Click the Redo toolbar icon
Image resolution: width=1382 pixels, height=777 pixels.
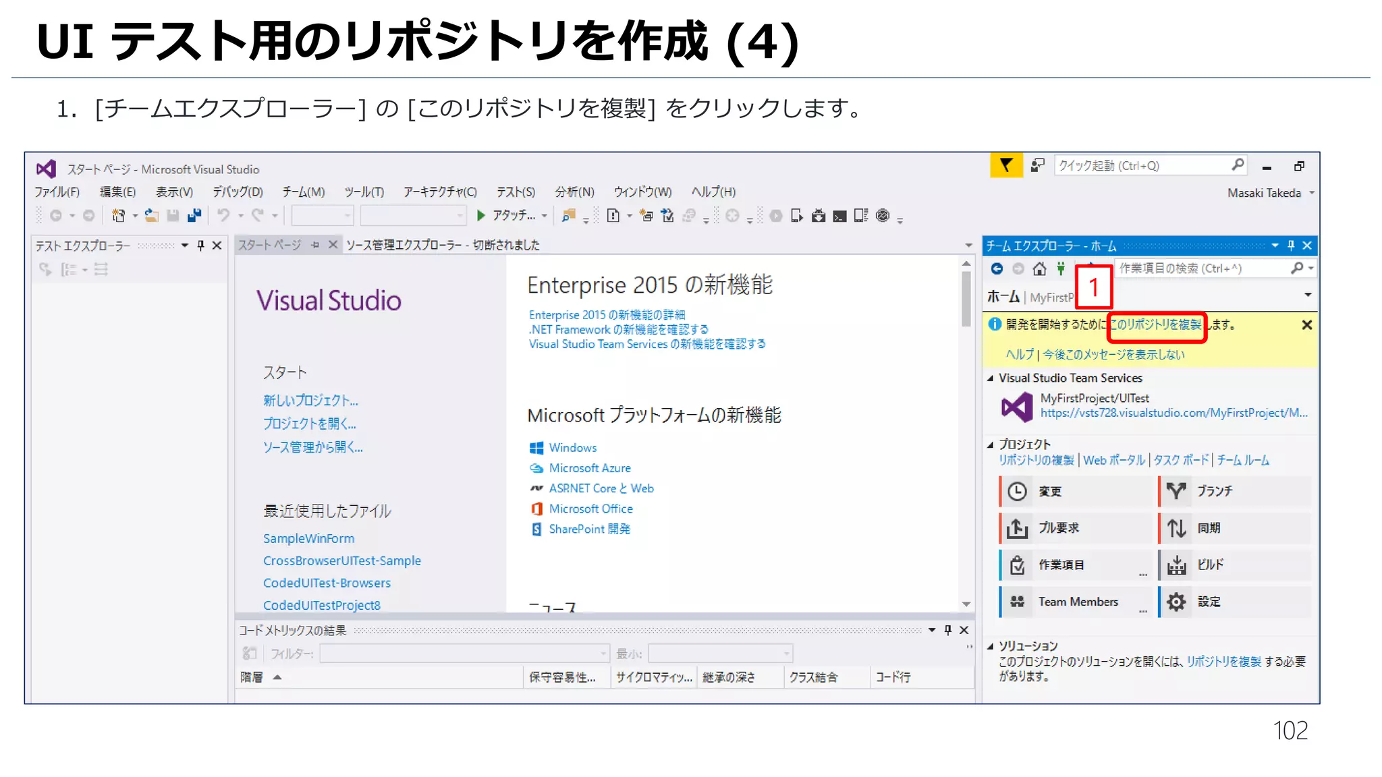(258, 216)
